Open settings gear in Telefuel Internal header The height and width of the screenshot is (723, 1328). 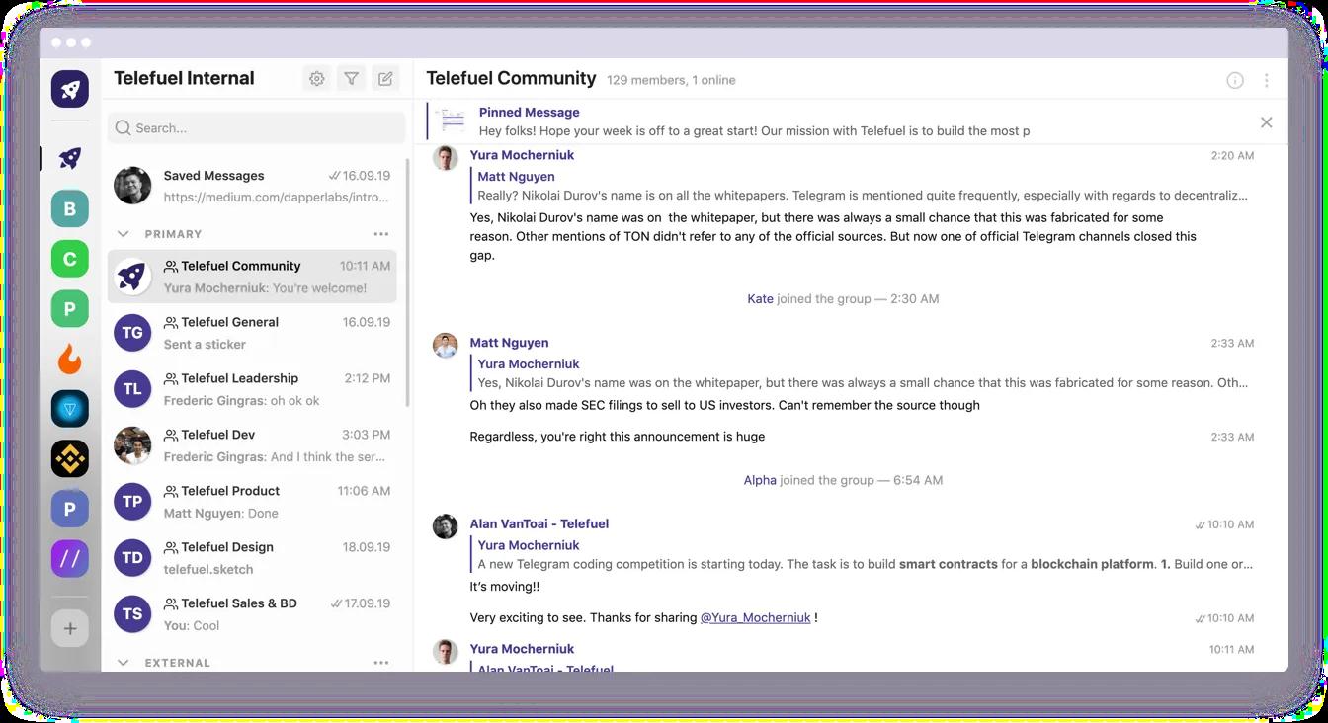click(316, 79)
